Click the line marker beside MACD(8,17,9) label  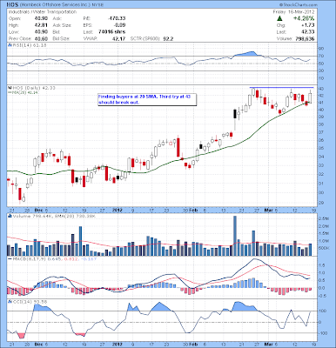click(x=10, y=258)
